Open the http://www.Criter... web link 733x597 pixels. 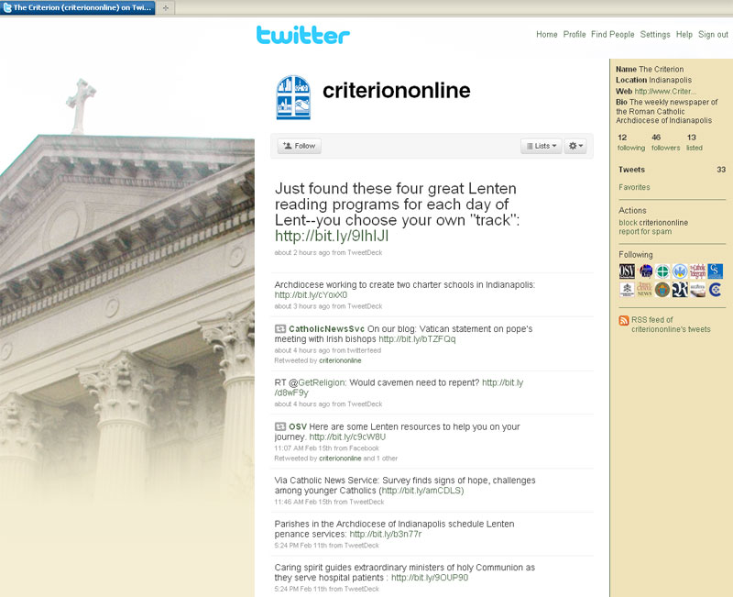pos(665,91)
